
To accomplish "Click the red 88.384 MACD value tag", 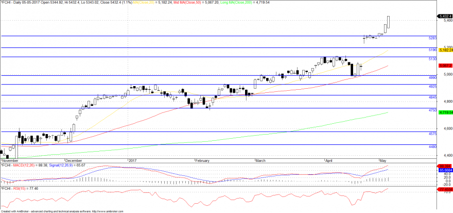I will click(444, 166).
